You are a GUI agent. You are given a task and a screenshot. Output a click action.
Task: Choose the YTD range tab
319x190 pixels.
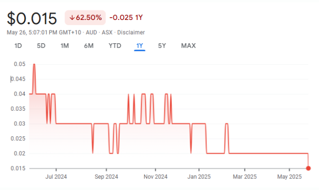click(115, 46)
